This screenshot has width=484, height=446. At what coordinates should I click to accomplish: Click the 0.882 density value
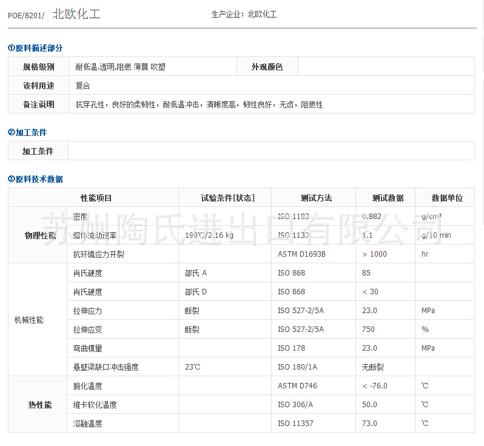[372, 217]
